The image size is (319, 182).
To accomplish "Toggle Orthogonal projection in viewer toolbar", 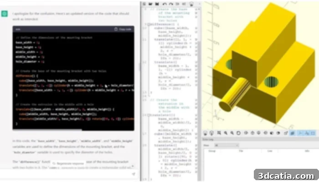I will [293, 133].
